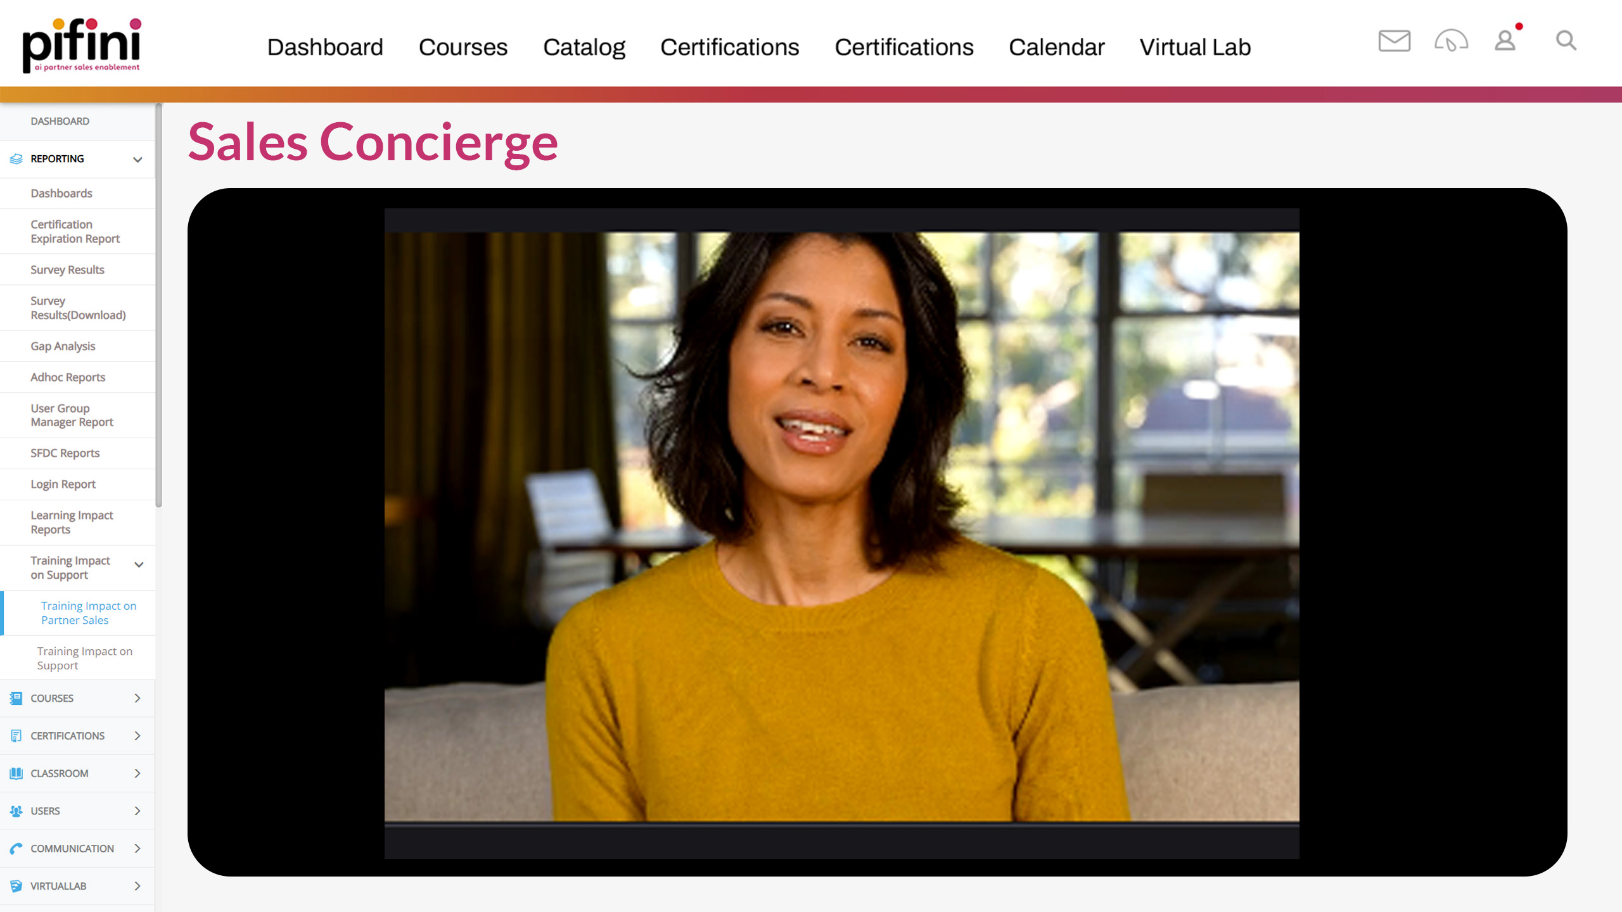
Task: Click the Communication phone icon
Action: point(16,848)
